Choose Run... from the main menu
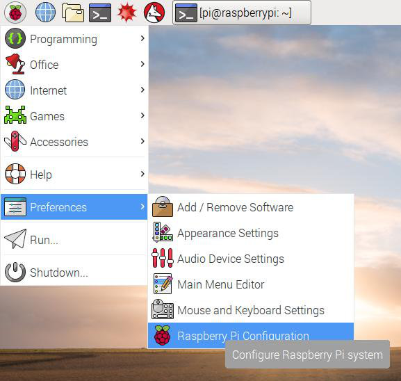Image resolution: width=401 pixels, height=381 pixels. pyautogui.click(x=74, y=239)
